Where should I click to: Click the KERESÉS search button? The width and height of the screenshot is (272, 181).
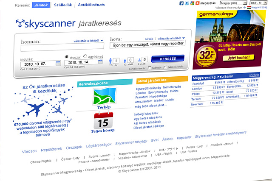coord(168,58)
